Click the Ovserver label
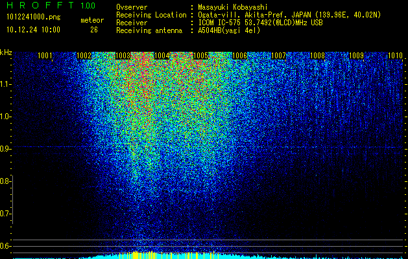Image resolution: width=408 pixels, height=259 pixels. (x=132, y=7)
